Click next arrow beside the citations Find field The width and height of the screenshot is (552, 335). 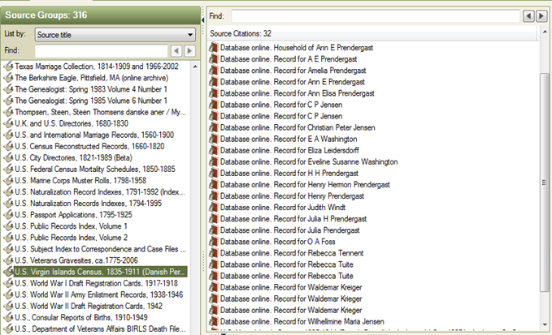(x=541, y=16)
